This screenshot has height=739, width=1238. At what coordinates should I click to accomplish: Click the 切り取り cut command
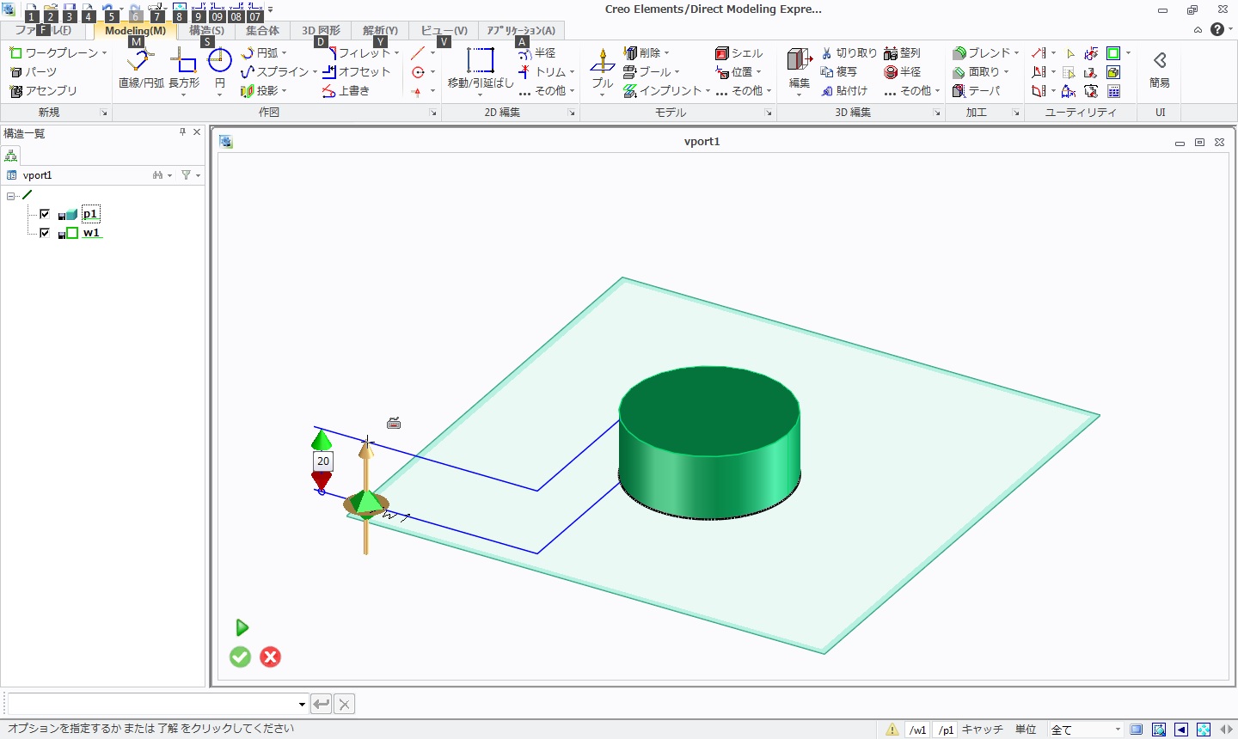click(849, 52)
